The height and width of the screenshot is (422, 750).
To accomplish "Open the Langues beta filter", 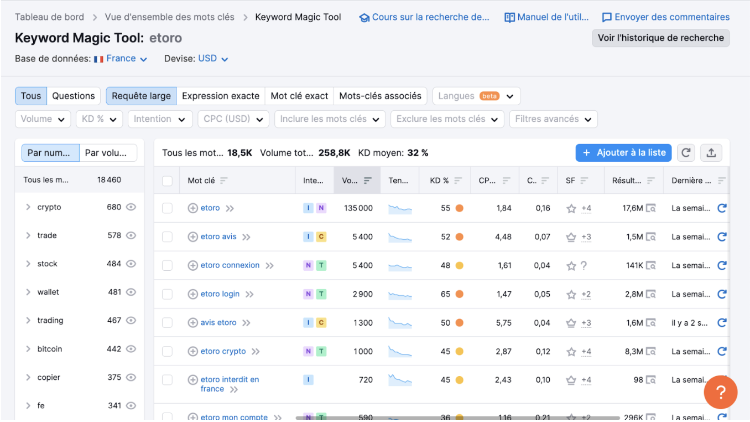I will pos(476,96).
